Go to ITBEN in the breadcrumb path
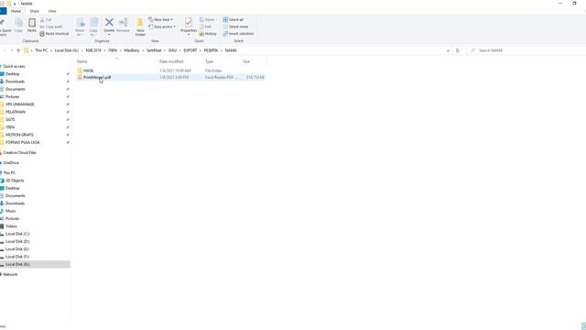 pos(113,50)
